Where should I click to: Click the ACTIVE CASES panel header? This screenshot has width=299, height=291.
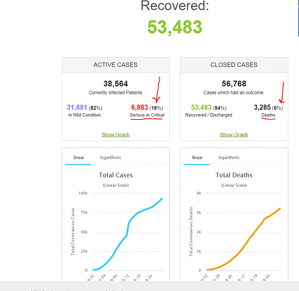coord(116,65)
